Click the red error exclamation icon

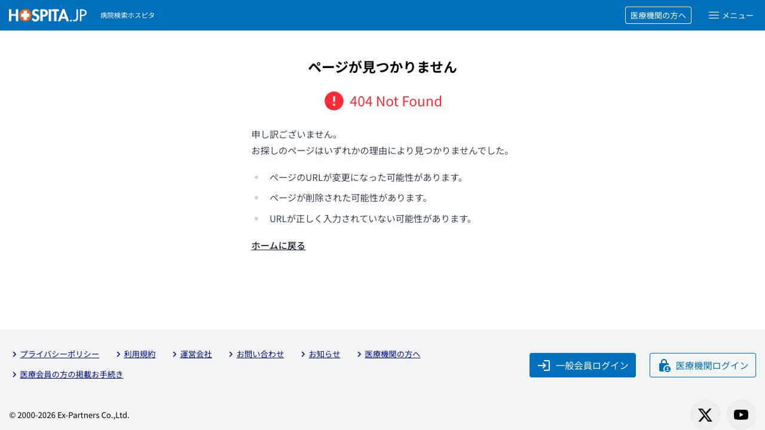click(334, 101)
